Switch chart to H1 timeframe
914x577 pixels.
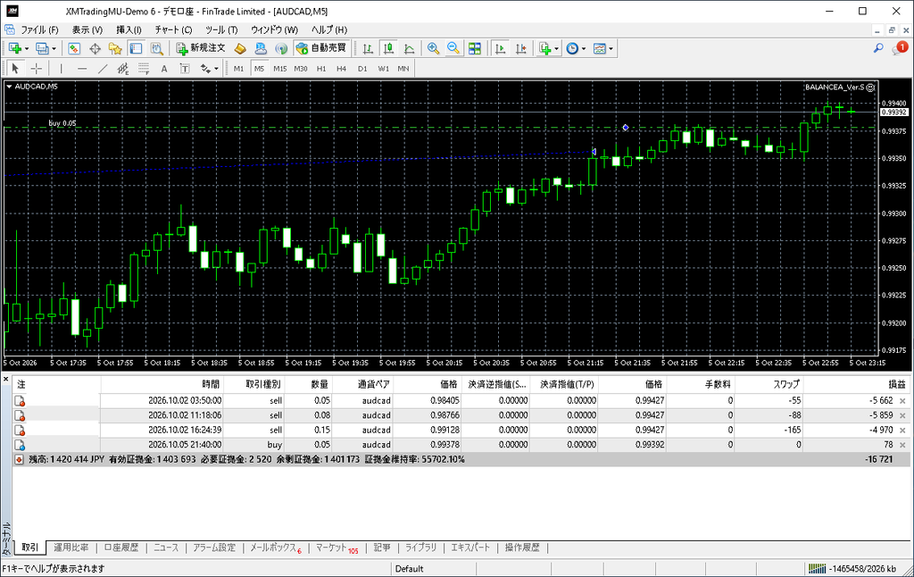click(321, 68)
